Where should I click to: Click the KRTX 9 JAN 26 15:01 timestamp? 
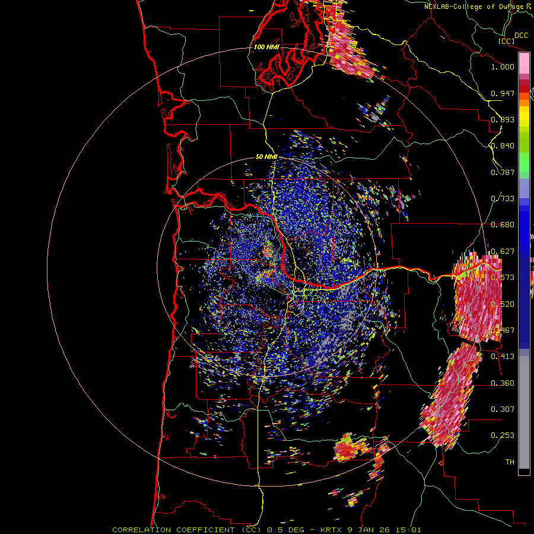pos(370,530)
